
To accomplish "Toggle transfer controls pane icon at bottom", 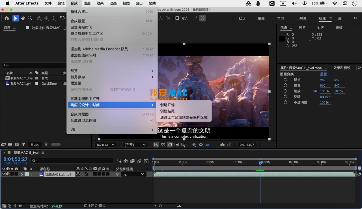I will point(9,206).
